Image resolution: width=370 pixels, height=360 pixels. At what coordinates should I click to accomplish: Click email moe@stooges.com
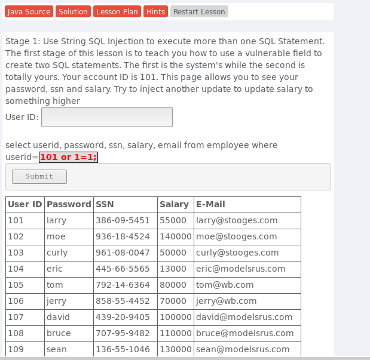247,236
